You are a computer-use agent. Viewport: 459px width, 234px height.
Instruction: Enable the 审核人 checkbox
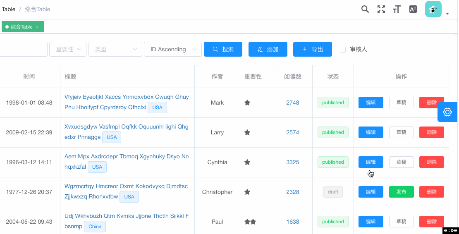pyautogui.click(x=343, y=50)
